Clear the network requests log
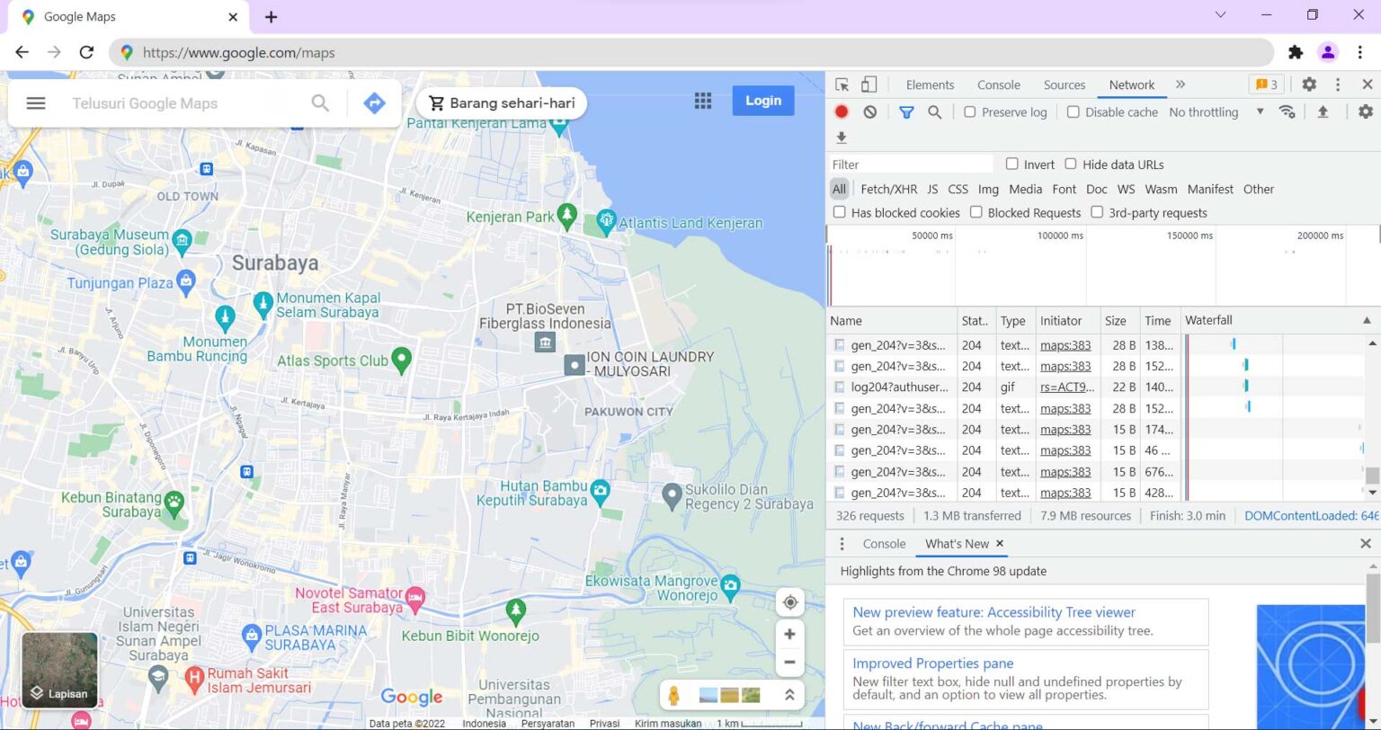This screenshot has width=1381, height=730. click(x=869, y=111)
